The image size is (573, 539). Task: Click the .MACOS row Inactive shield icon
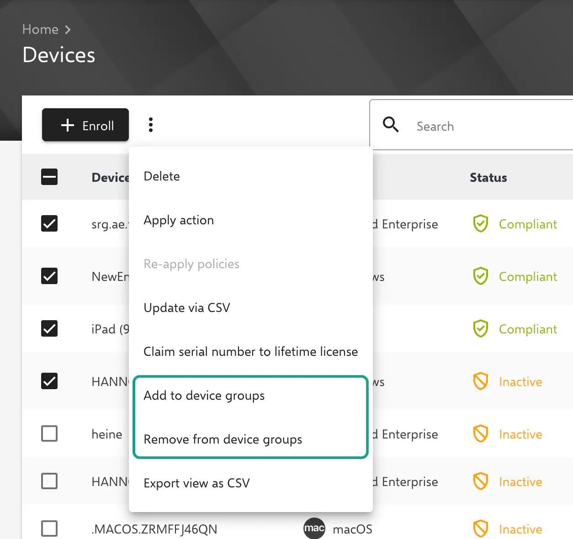click(481, 528)
